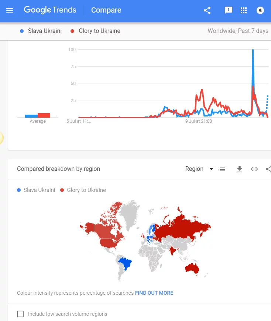Click the red Average bar
Screen dimensions: 271x321
[44, 115]
